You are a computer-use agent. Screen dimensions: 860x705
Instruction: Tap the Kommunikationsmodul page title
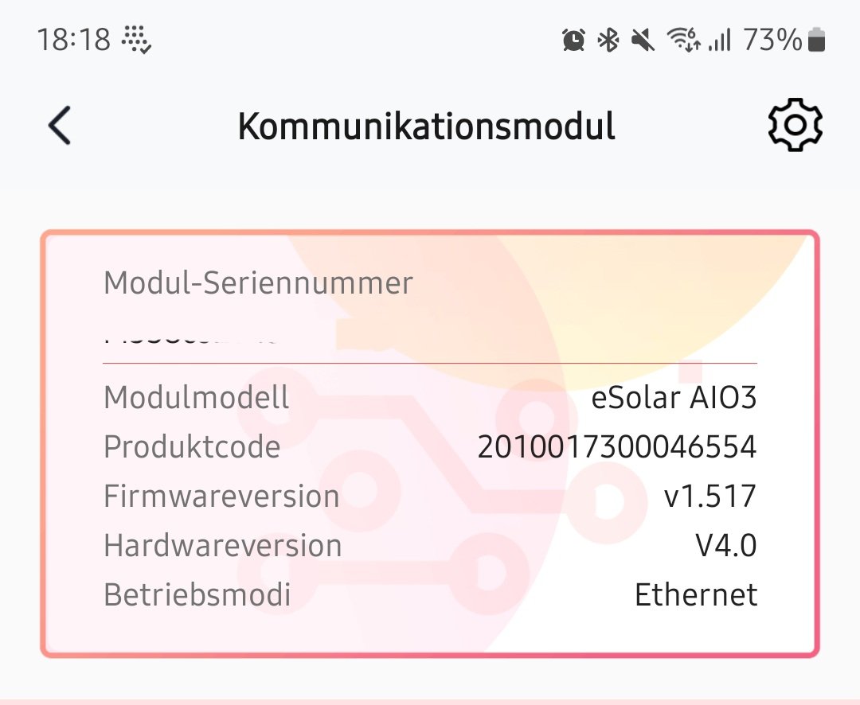point(427,127)
